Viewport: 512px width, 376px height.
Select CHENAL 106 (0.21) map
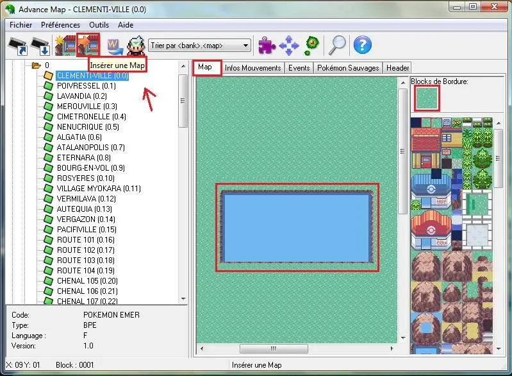pos(87,291)
